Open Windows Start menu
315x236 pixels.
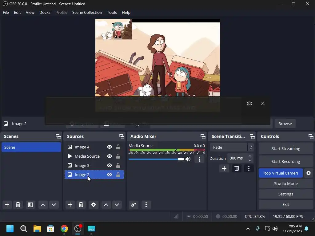(10, 229)
